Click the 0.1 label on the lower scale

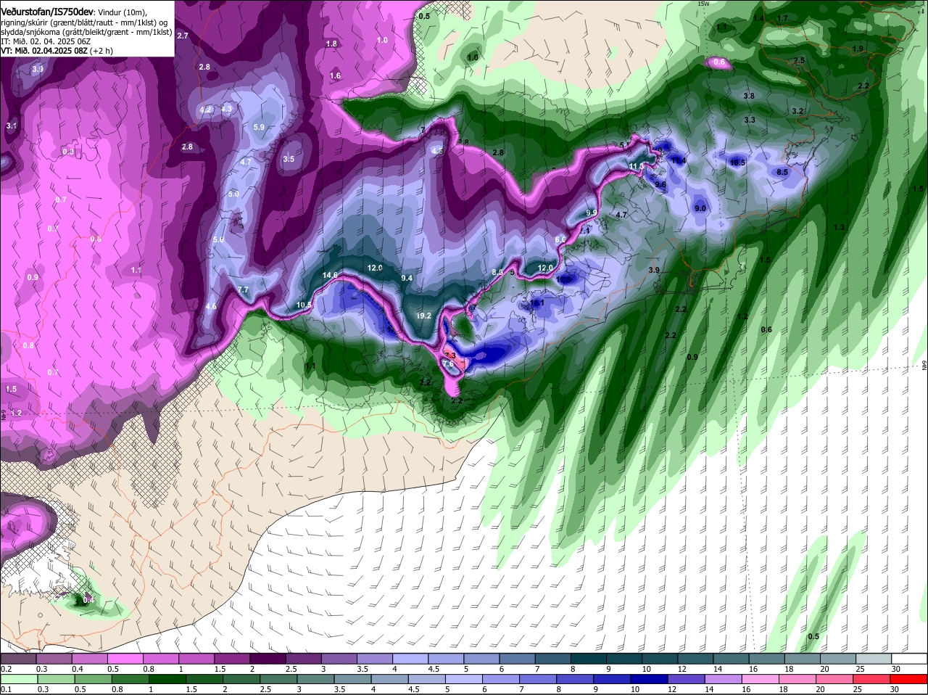(x=6, y=689)
